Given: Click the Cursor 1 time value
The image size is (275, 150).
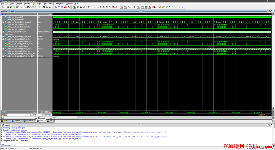Looking at the screenshot, I should coord(46,115).
